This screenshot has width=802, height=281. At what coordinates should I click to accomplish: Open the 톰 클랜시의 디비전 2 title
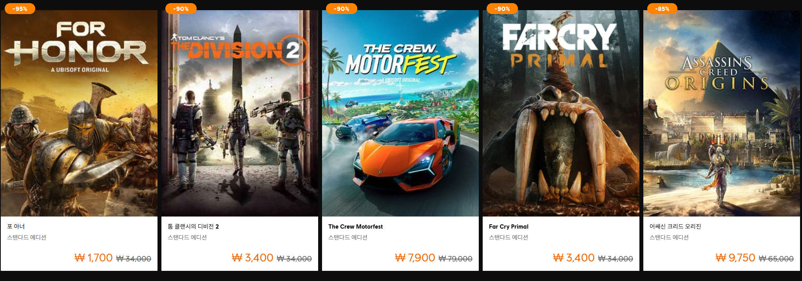pyautogui.click(x=193, y=226)
